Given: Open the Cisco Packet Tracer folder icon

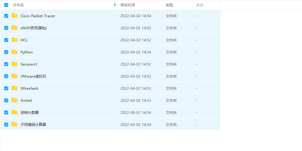Looking at the screenshot, I should (14, 16).
